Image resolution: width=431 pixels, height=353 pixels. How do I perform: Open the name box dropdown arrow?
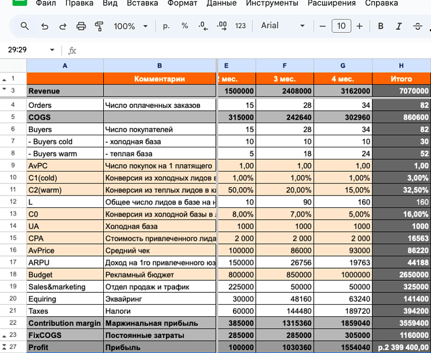coord(52,50)
